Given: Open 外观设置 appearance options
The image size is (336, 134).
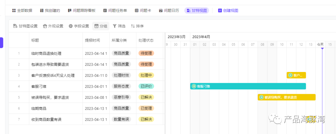Looking at the screenshot, I should click(53, 26).
